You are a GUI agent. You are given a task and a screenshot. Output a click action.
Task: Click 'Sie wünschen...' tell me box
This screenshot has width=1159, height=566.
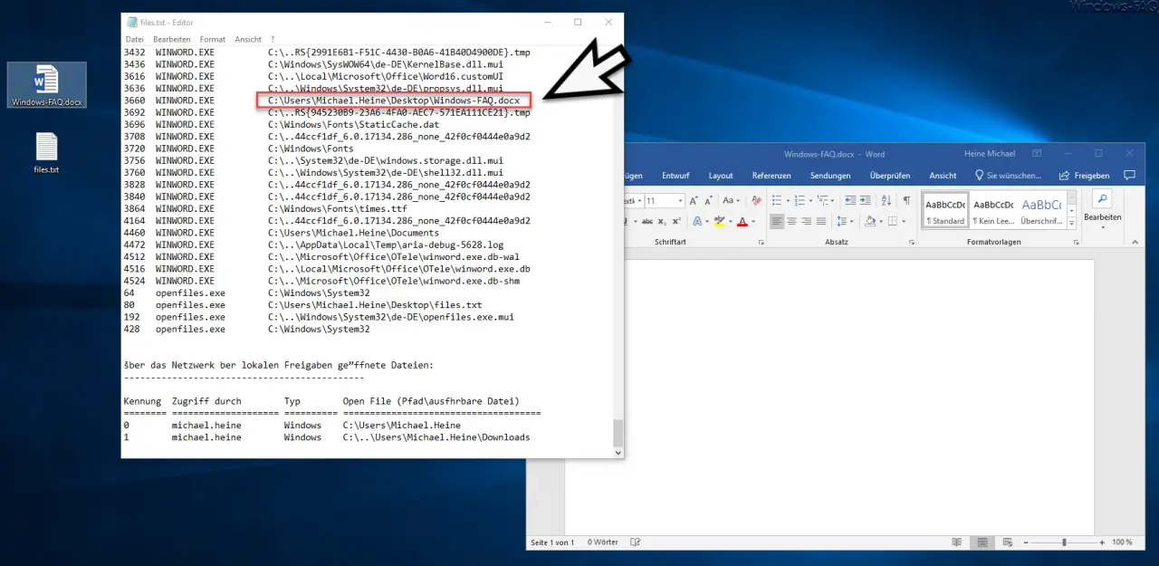click(1008, 176)
